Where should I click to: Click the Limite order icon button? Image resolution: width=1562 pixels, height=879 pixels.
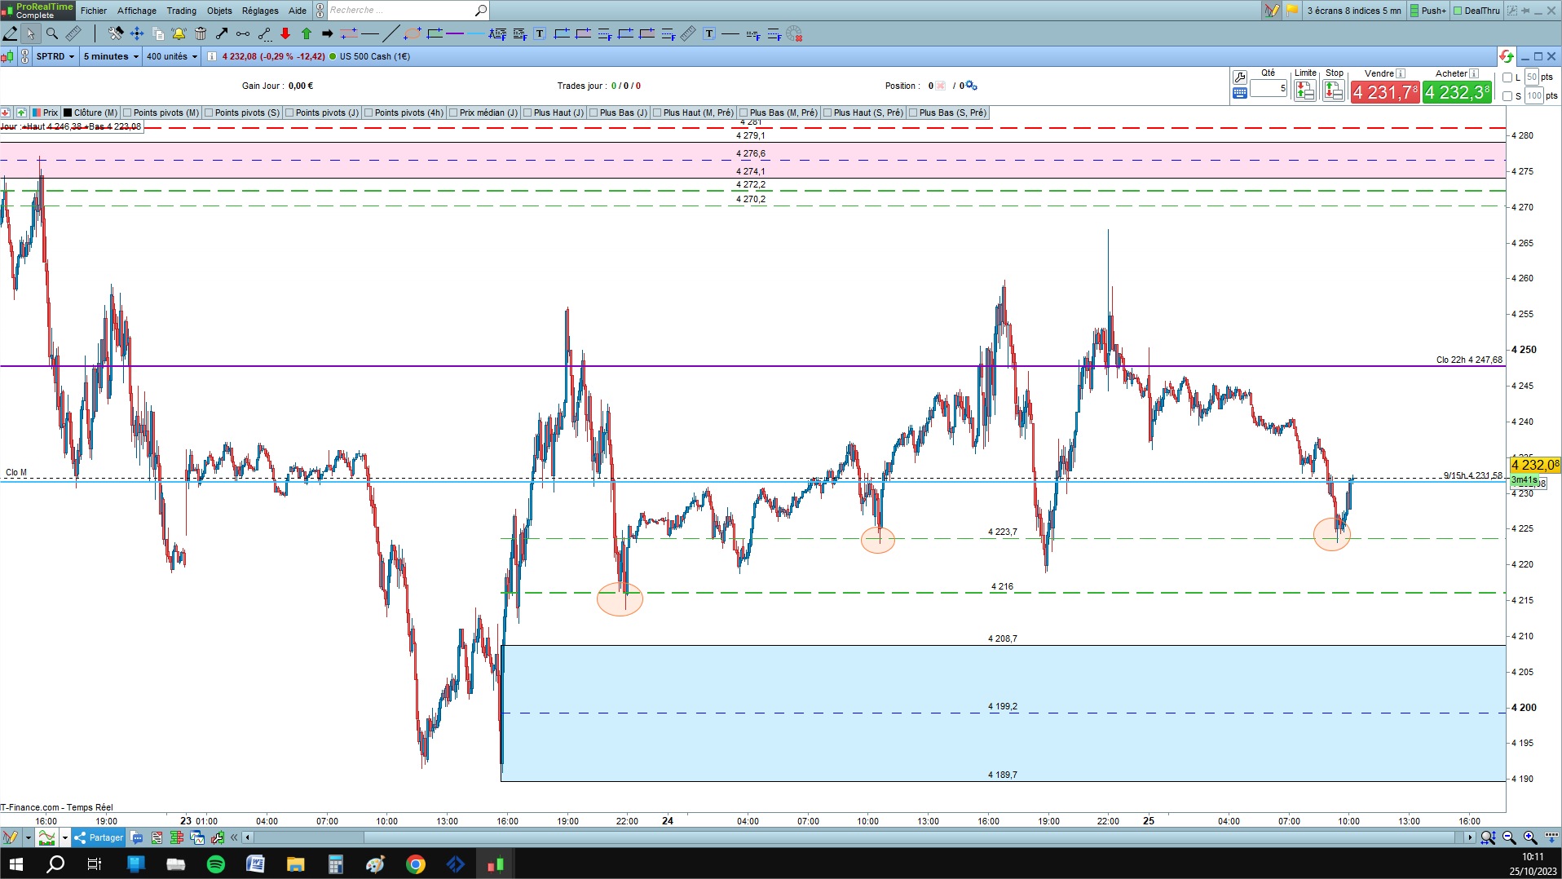click(1305, 91)
